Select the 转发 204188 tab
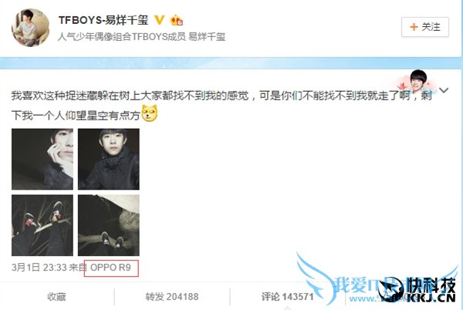 (172, 296)
